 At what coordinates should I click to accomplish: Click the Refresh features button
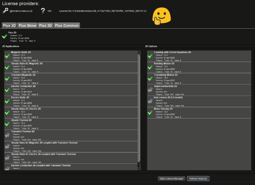point(198,179)
